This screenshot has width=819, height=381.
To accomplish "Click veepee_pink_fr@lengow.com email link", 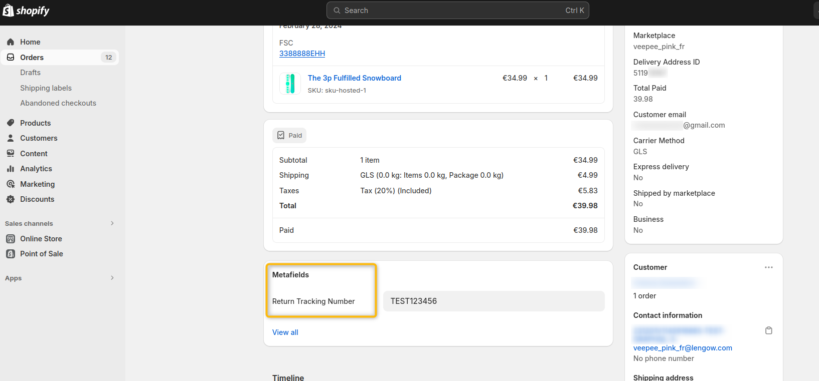I will (x=682, y=348).
